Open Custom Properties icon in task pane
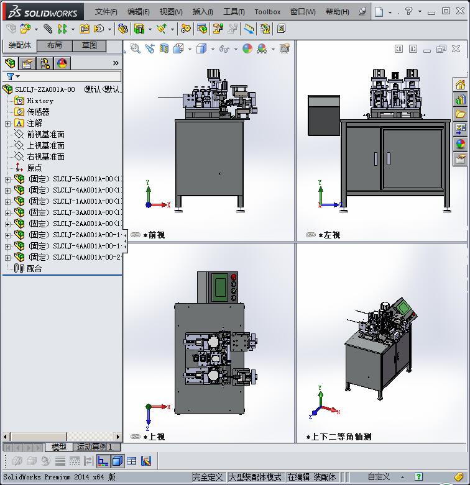This screenshot has height=485, width=470. point(460,160)
